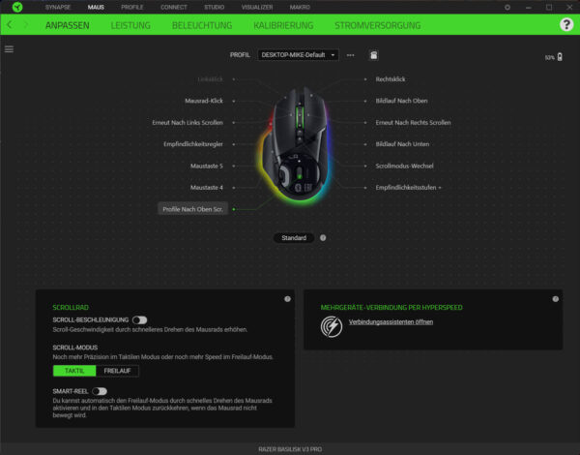
Task: Enable the Scroll-Beschleunigung toggle
Action: pyautogui.click(x=140, y=319)
